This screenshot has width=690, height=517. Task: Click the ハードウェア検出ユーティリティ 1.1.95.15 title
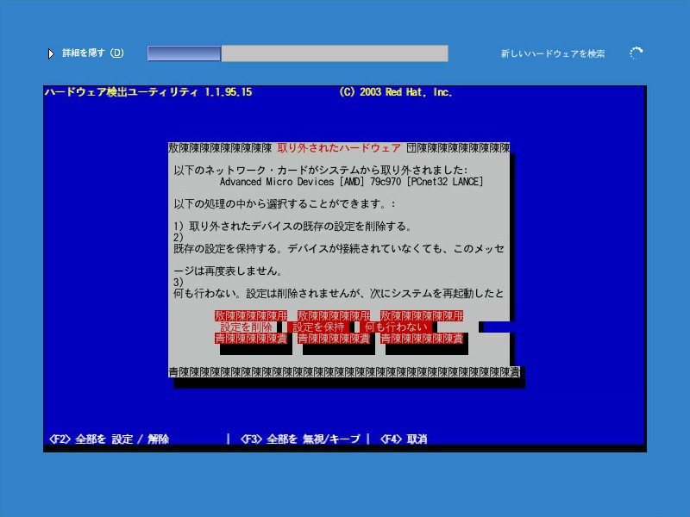pos(148,92)
